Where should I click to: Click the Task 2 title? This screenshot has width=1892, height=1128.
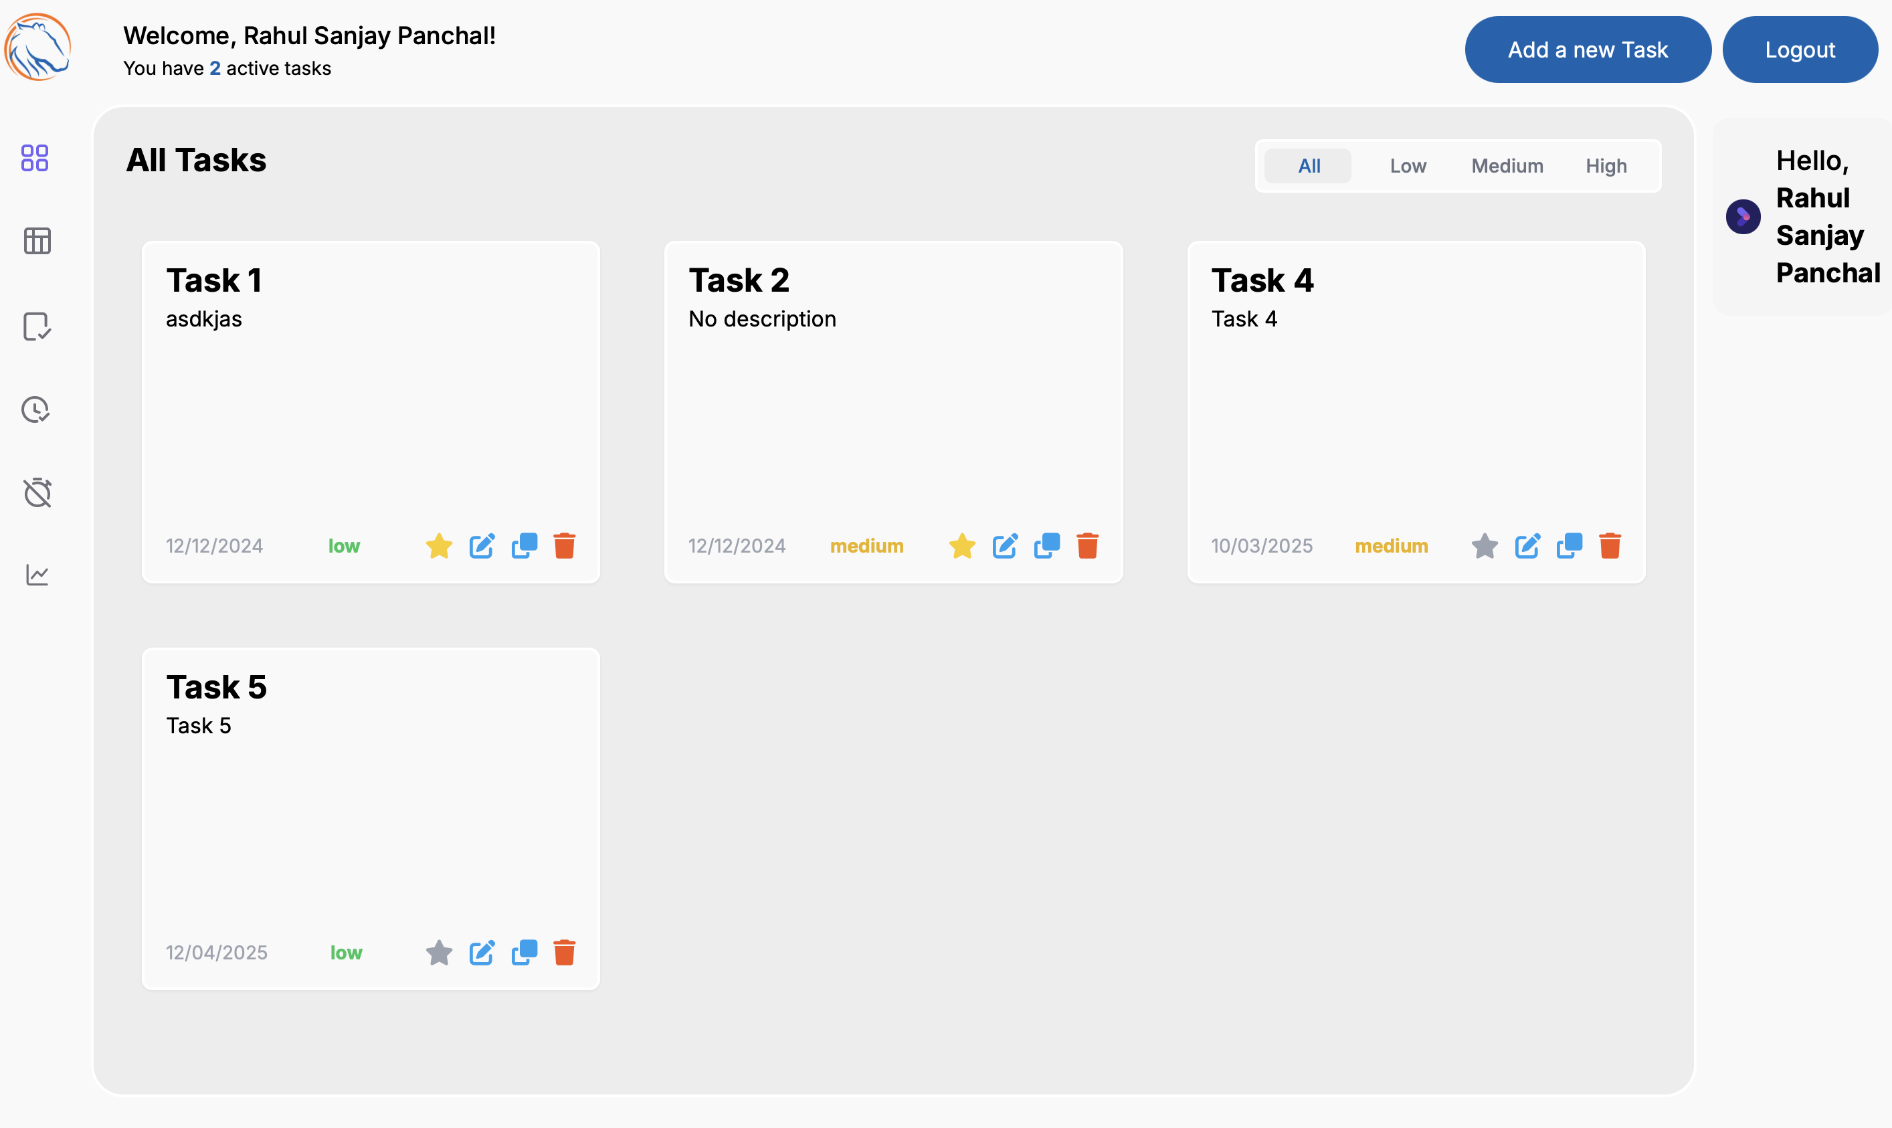[x=739, y=280]
